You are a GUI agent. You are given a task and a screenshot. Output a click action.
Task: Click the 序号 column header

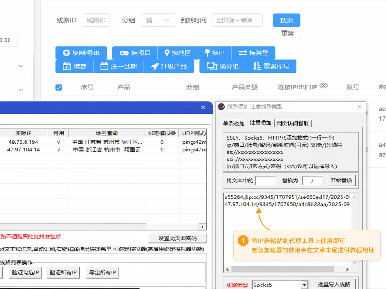point(87,87)
